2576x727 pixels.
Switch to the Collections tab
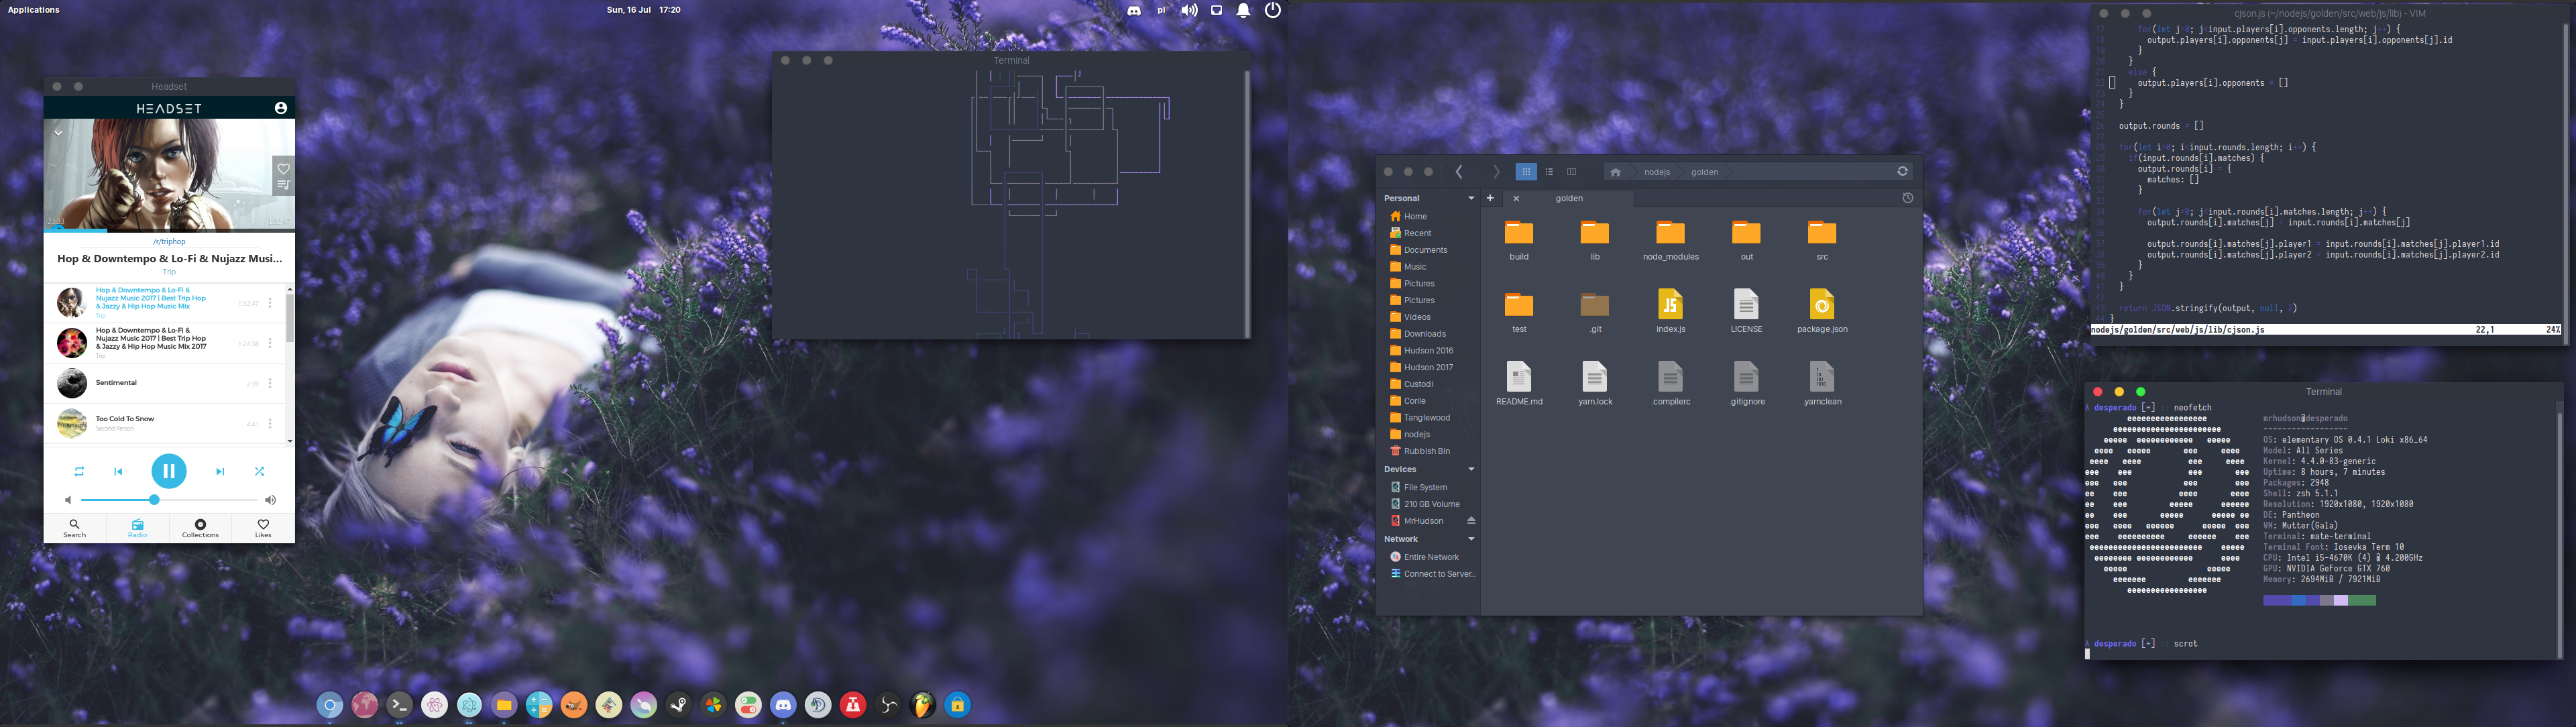coord(200,528)
